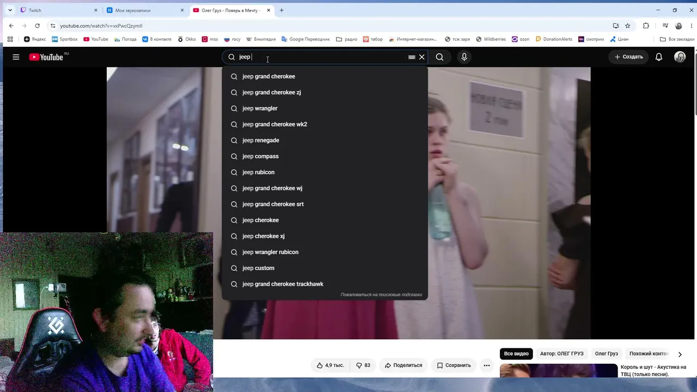Expand the "Все закладки" folder
Viewport: 697px width, 392px height.
(677, 39)
